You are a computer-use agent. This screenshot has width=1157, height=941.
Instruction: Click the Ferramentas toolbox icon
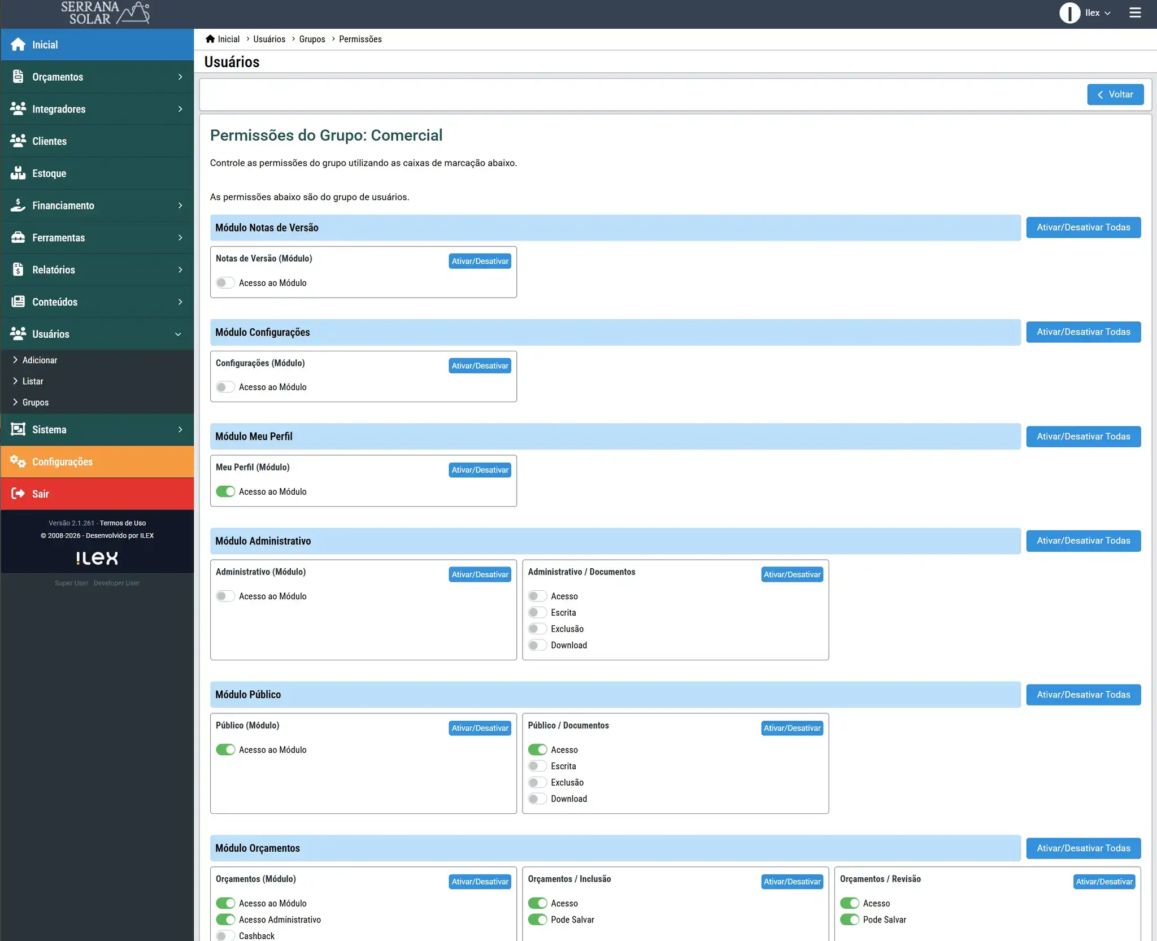(x=18, y=238)
